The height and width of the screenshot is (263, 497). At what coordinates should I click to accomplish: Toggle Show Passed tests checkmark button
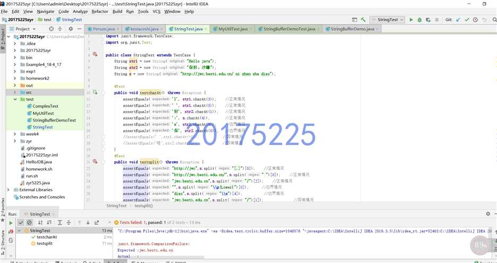pos(21,223)
